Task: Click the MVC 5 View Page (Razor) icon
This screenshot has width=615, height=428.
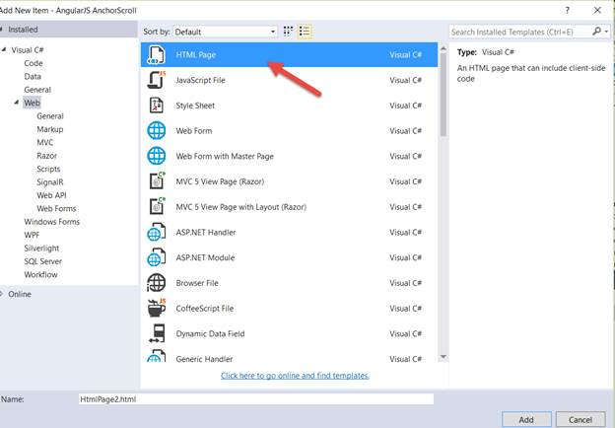Action: pos(157,181)
